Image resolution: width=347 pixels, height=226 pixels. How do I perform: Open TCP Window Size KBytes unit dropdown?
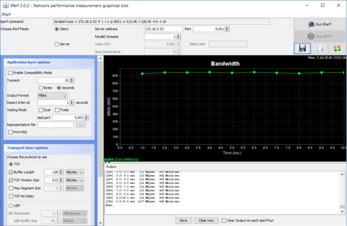(75, 180)
